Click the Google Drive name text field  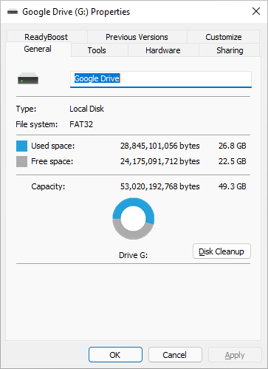tap(161, 79)
